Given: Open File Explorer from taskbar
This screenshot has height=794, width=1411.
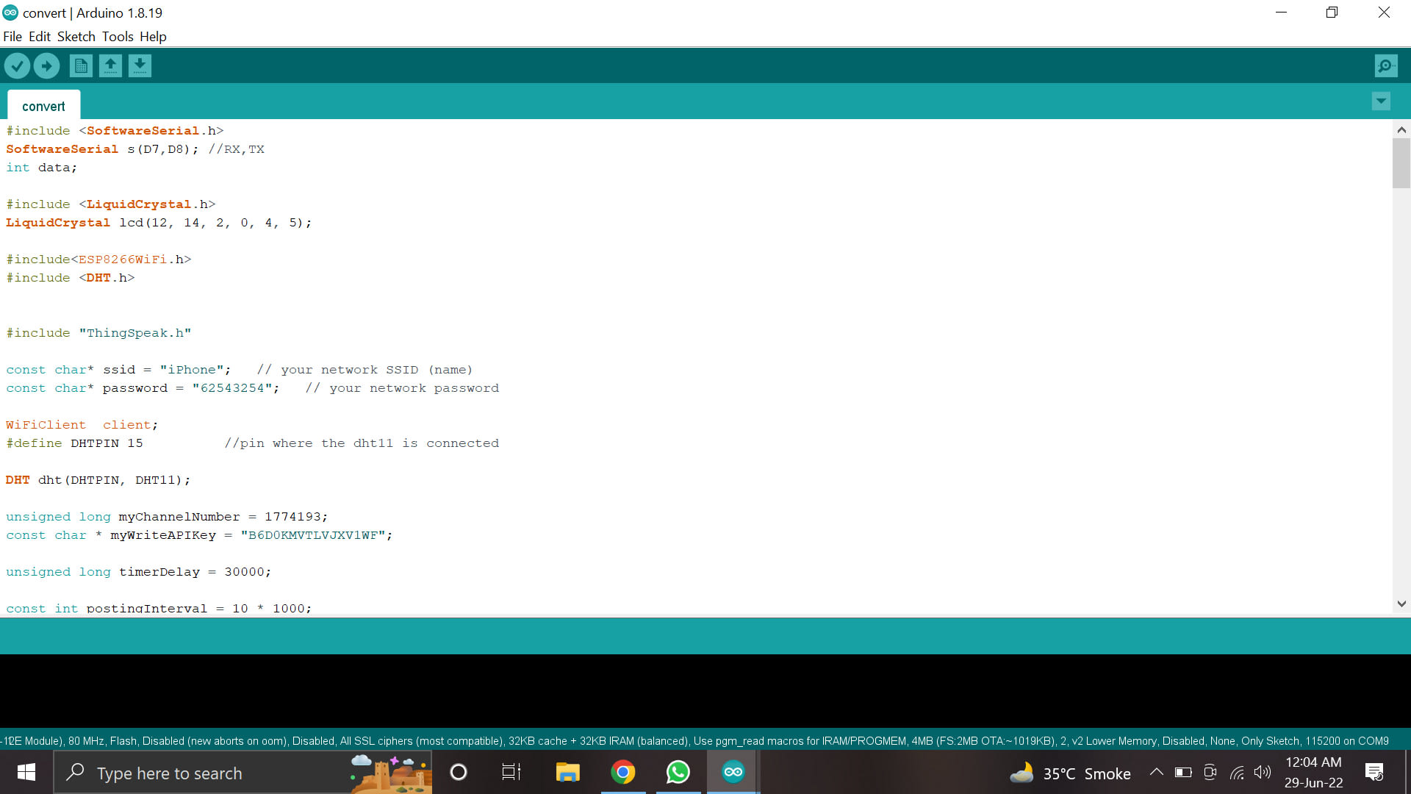Looking at the screenshot, I should click(567, 772).
